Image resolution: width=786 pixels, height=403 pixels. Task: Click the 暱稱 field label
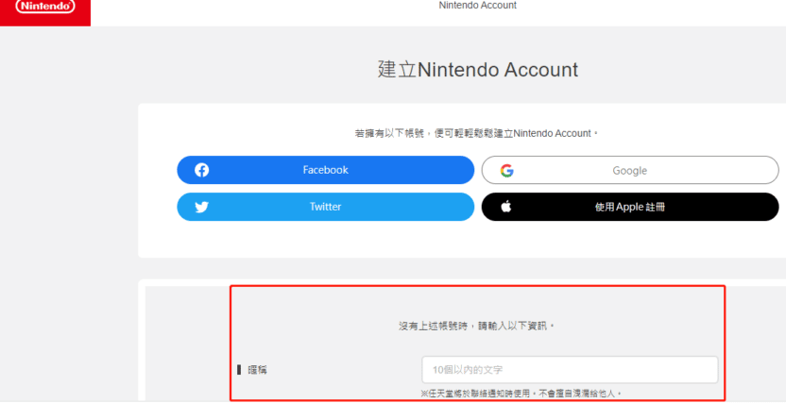pyautogui.click(x=257, y=370)
